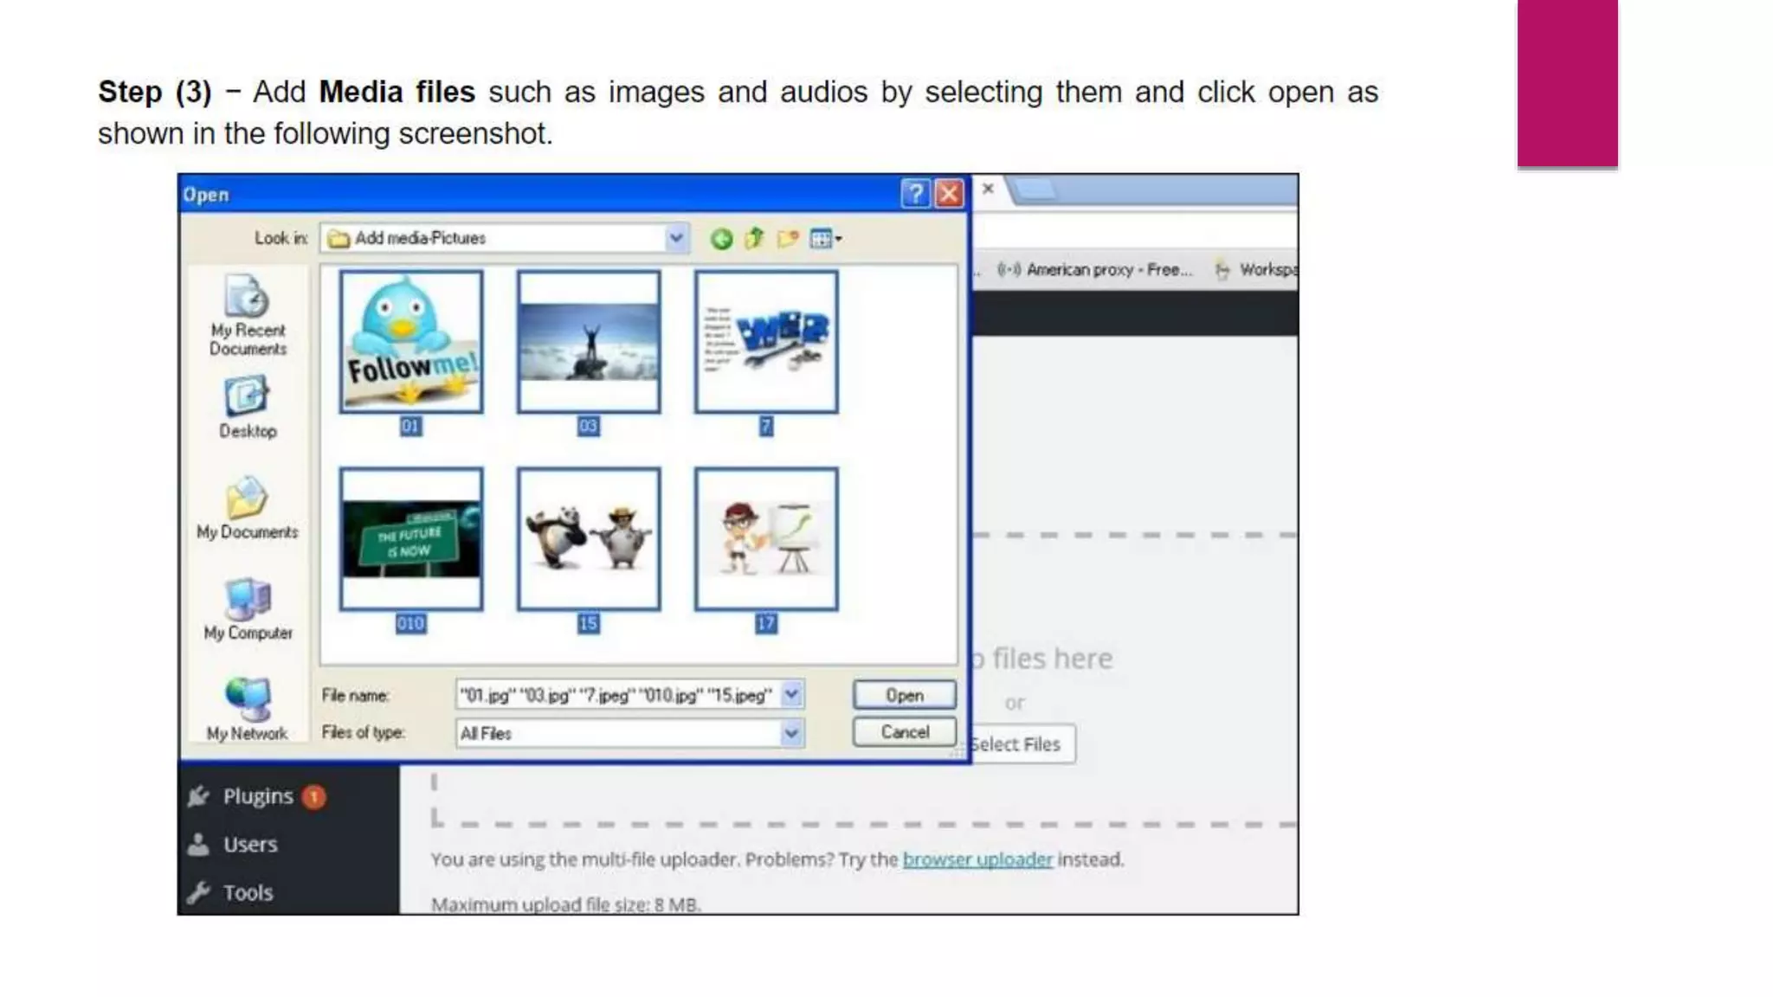Go to Desktop in places bar

pyautogui.click(x=248, y=407)
